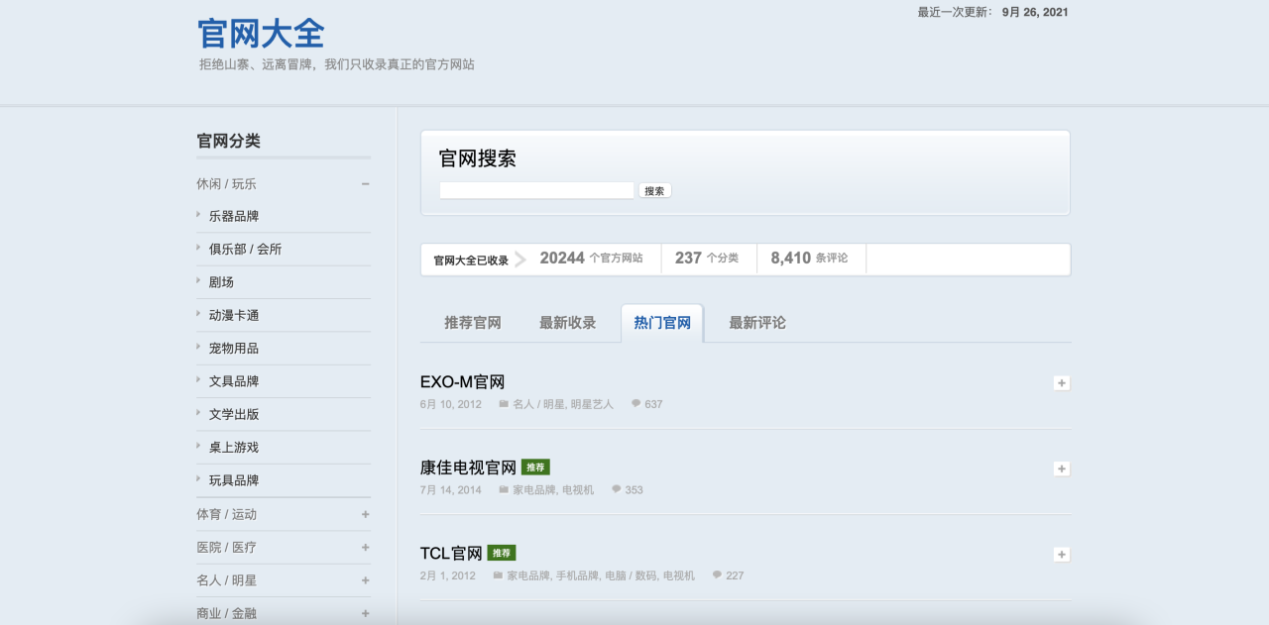The width and height of the screenshot is (1269, 625).
Task: Click the 7月 14, 2014 date
Action: 451,489
